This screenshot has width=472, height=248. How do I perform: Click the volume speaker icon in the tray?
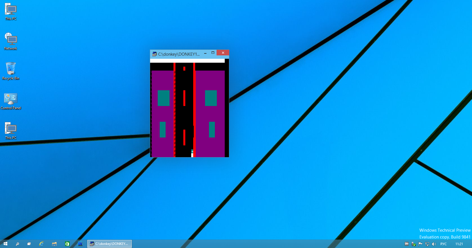[434, 244]
